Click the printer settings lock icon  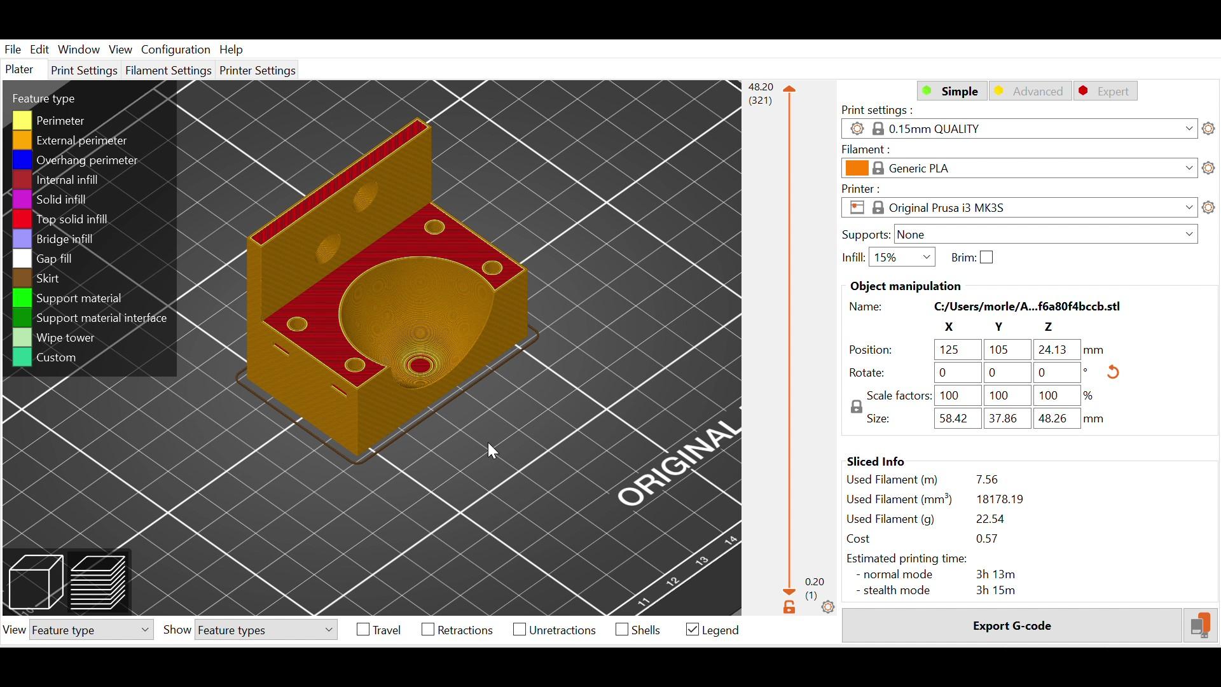point(877,207)
